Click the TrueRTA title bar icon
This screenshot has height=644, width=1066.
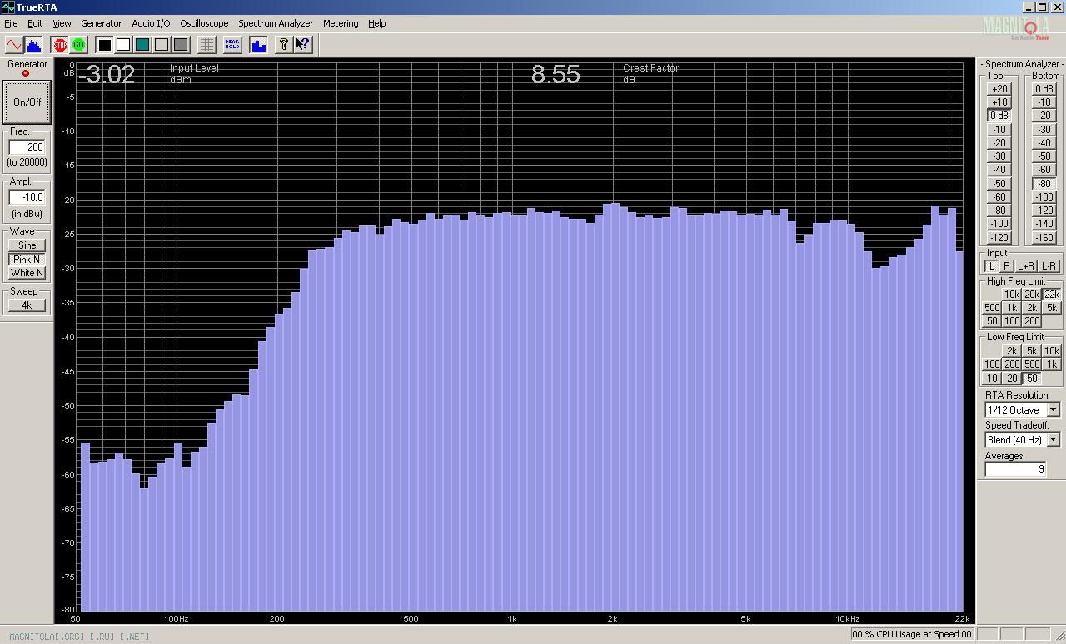pos(7,7)
